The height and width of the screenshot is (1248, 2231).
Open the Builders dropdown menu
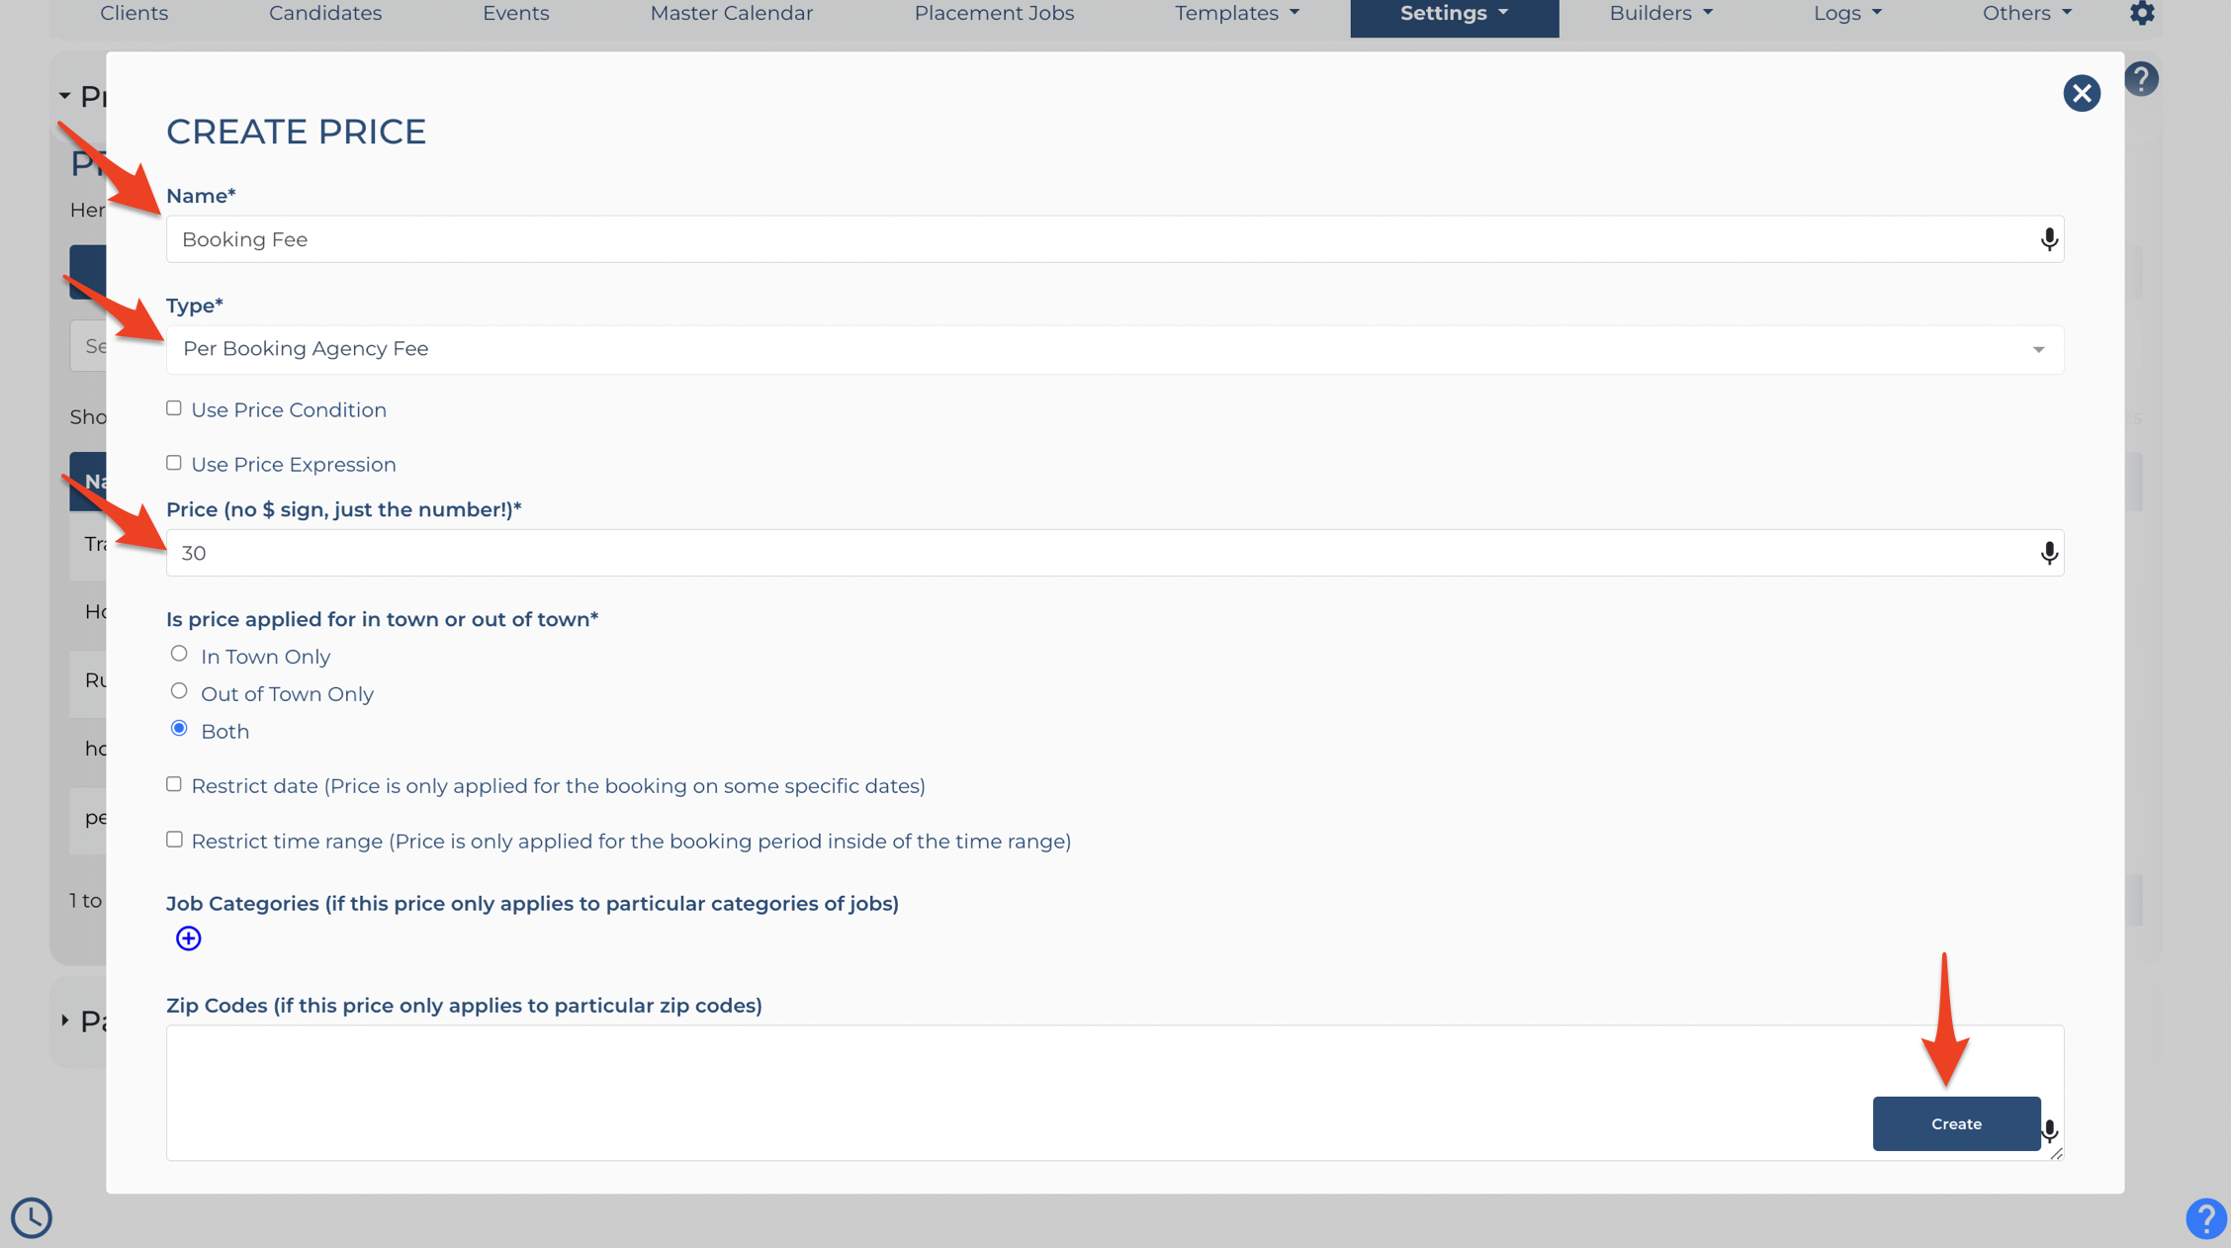tap(1660, 13)
